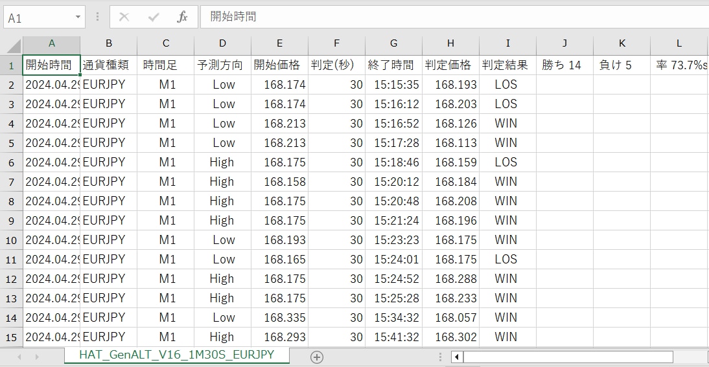Select row 6 header
Screen dimensions: 709x367
point(11,162)
